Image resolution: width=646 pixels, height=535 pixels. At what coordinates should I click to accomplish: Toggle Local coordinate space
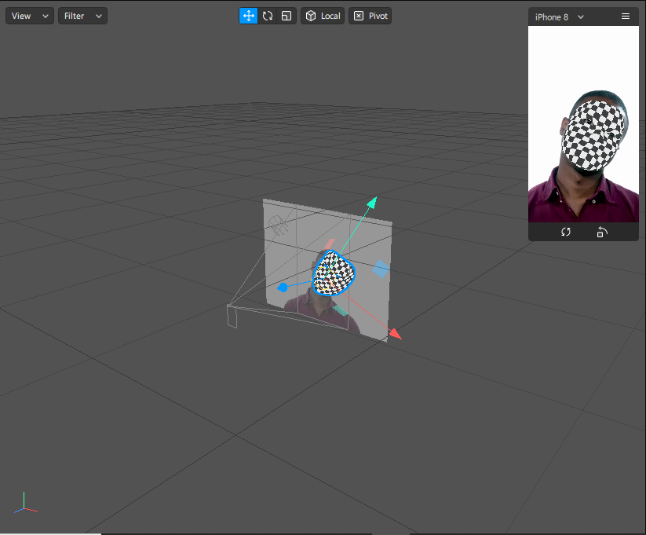point(323,16)
